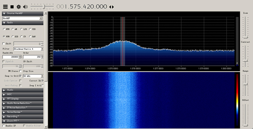Image resolution: width=253 pixels, height=129 pixels.
Task: Open the hamburger main menu
Action: coord(5,7)
